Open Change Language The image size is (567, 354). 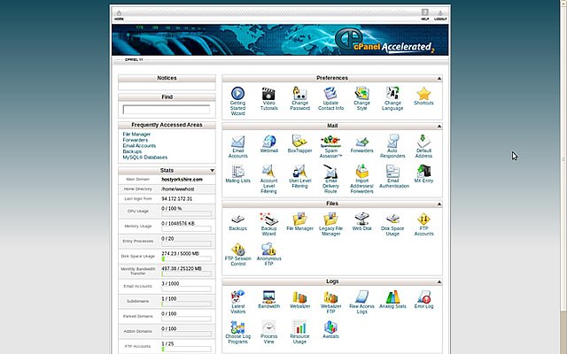pyautogui.click(x=392, y=98)
